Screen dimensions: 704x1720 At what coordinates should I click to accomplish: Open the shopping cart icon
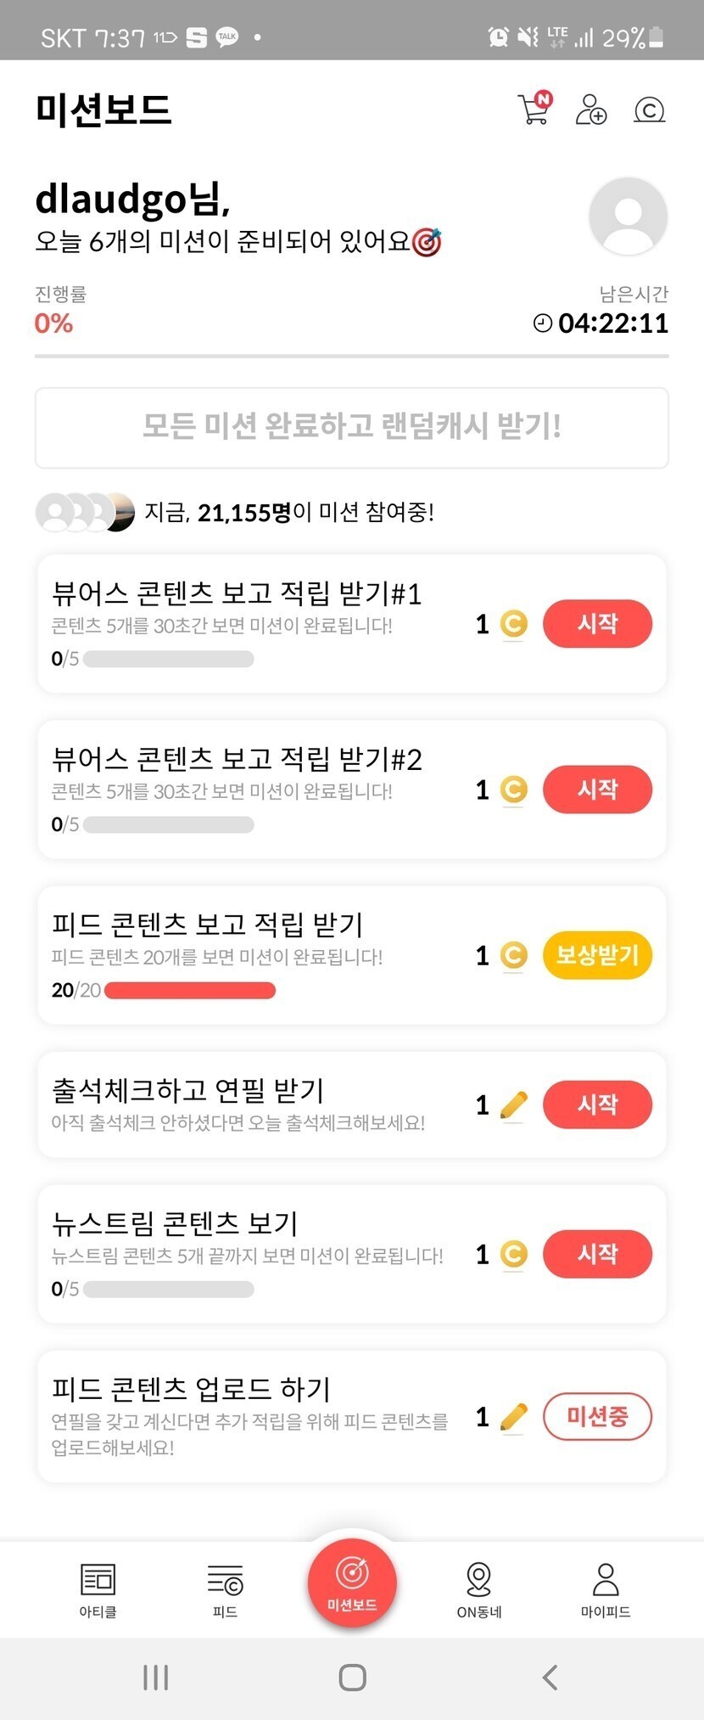coord(534,110)
